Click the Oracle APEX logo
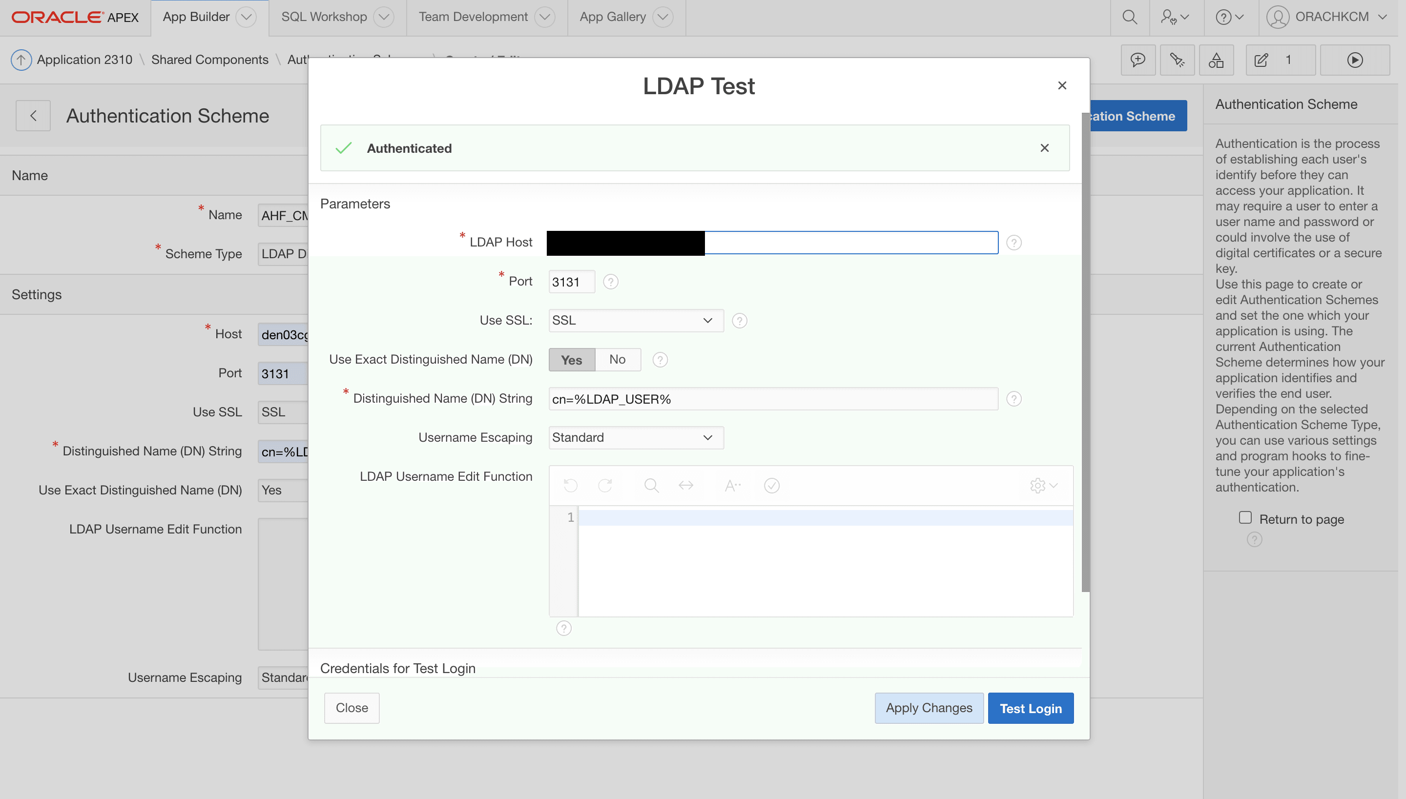The height and width of the screenshot is (799, 1406). [75, 17]
